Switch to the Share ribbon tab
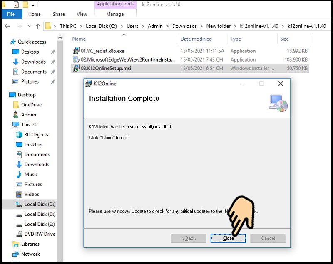Image resolution: width=333 pixels, height=264 pixels. pyautogui.click(x=59, y=14)
